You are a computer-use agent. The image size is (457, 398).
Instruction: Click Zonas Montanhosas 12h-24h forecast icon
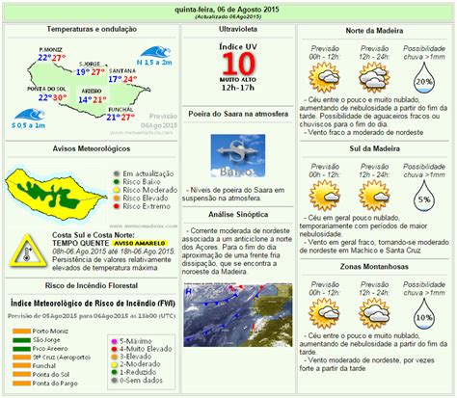[374, 313]
